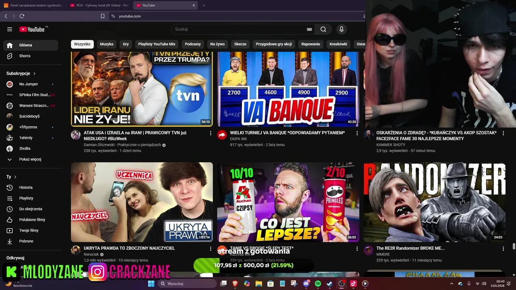Open SPInka Film Studio subscription
Screen dimensions: 516x290
[31, 95]
